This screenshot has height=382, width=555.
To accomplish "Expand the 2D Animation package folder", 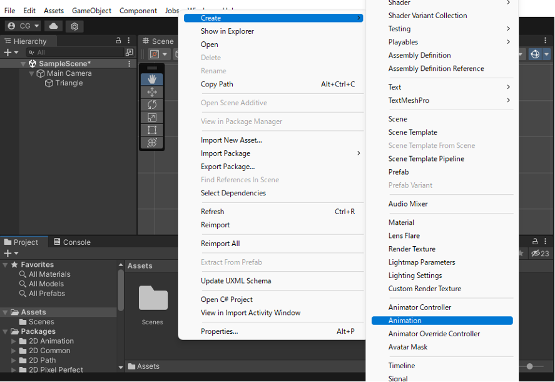I will [x=13, y=341].
